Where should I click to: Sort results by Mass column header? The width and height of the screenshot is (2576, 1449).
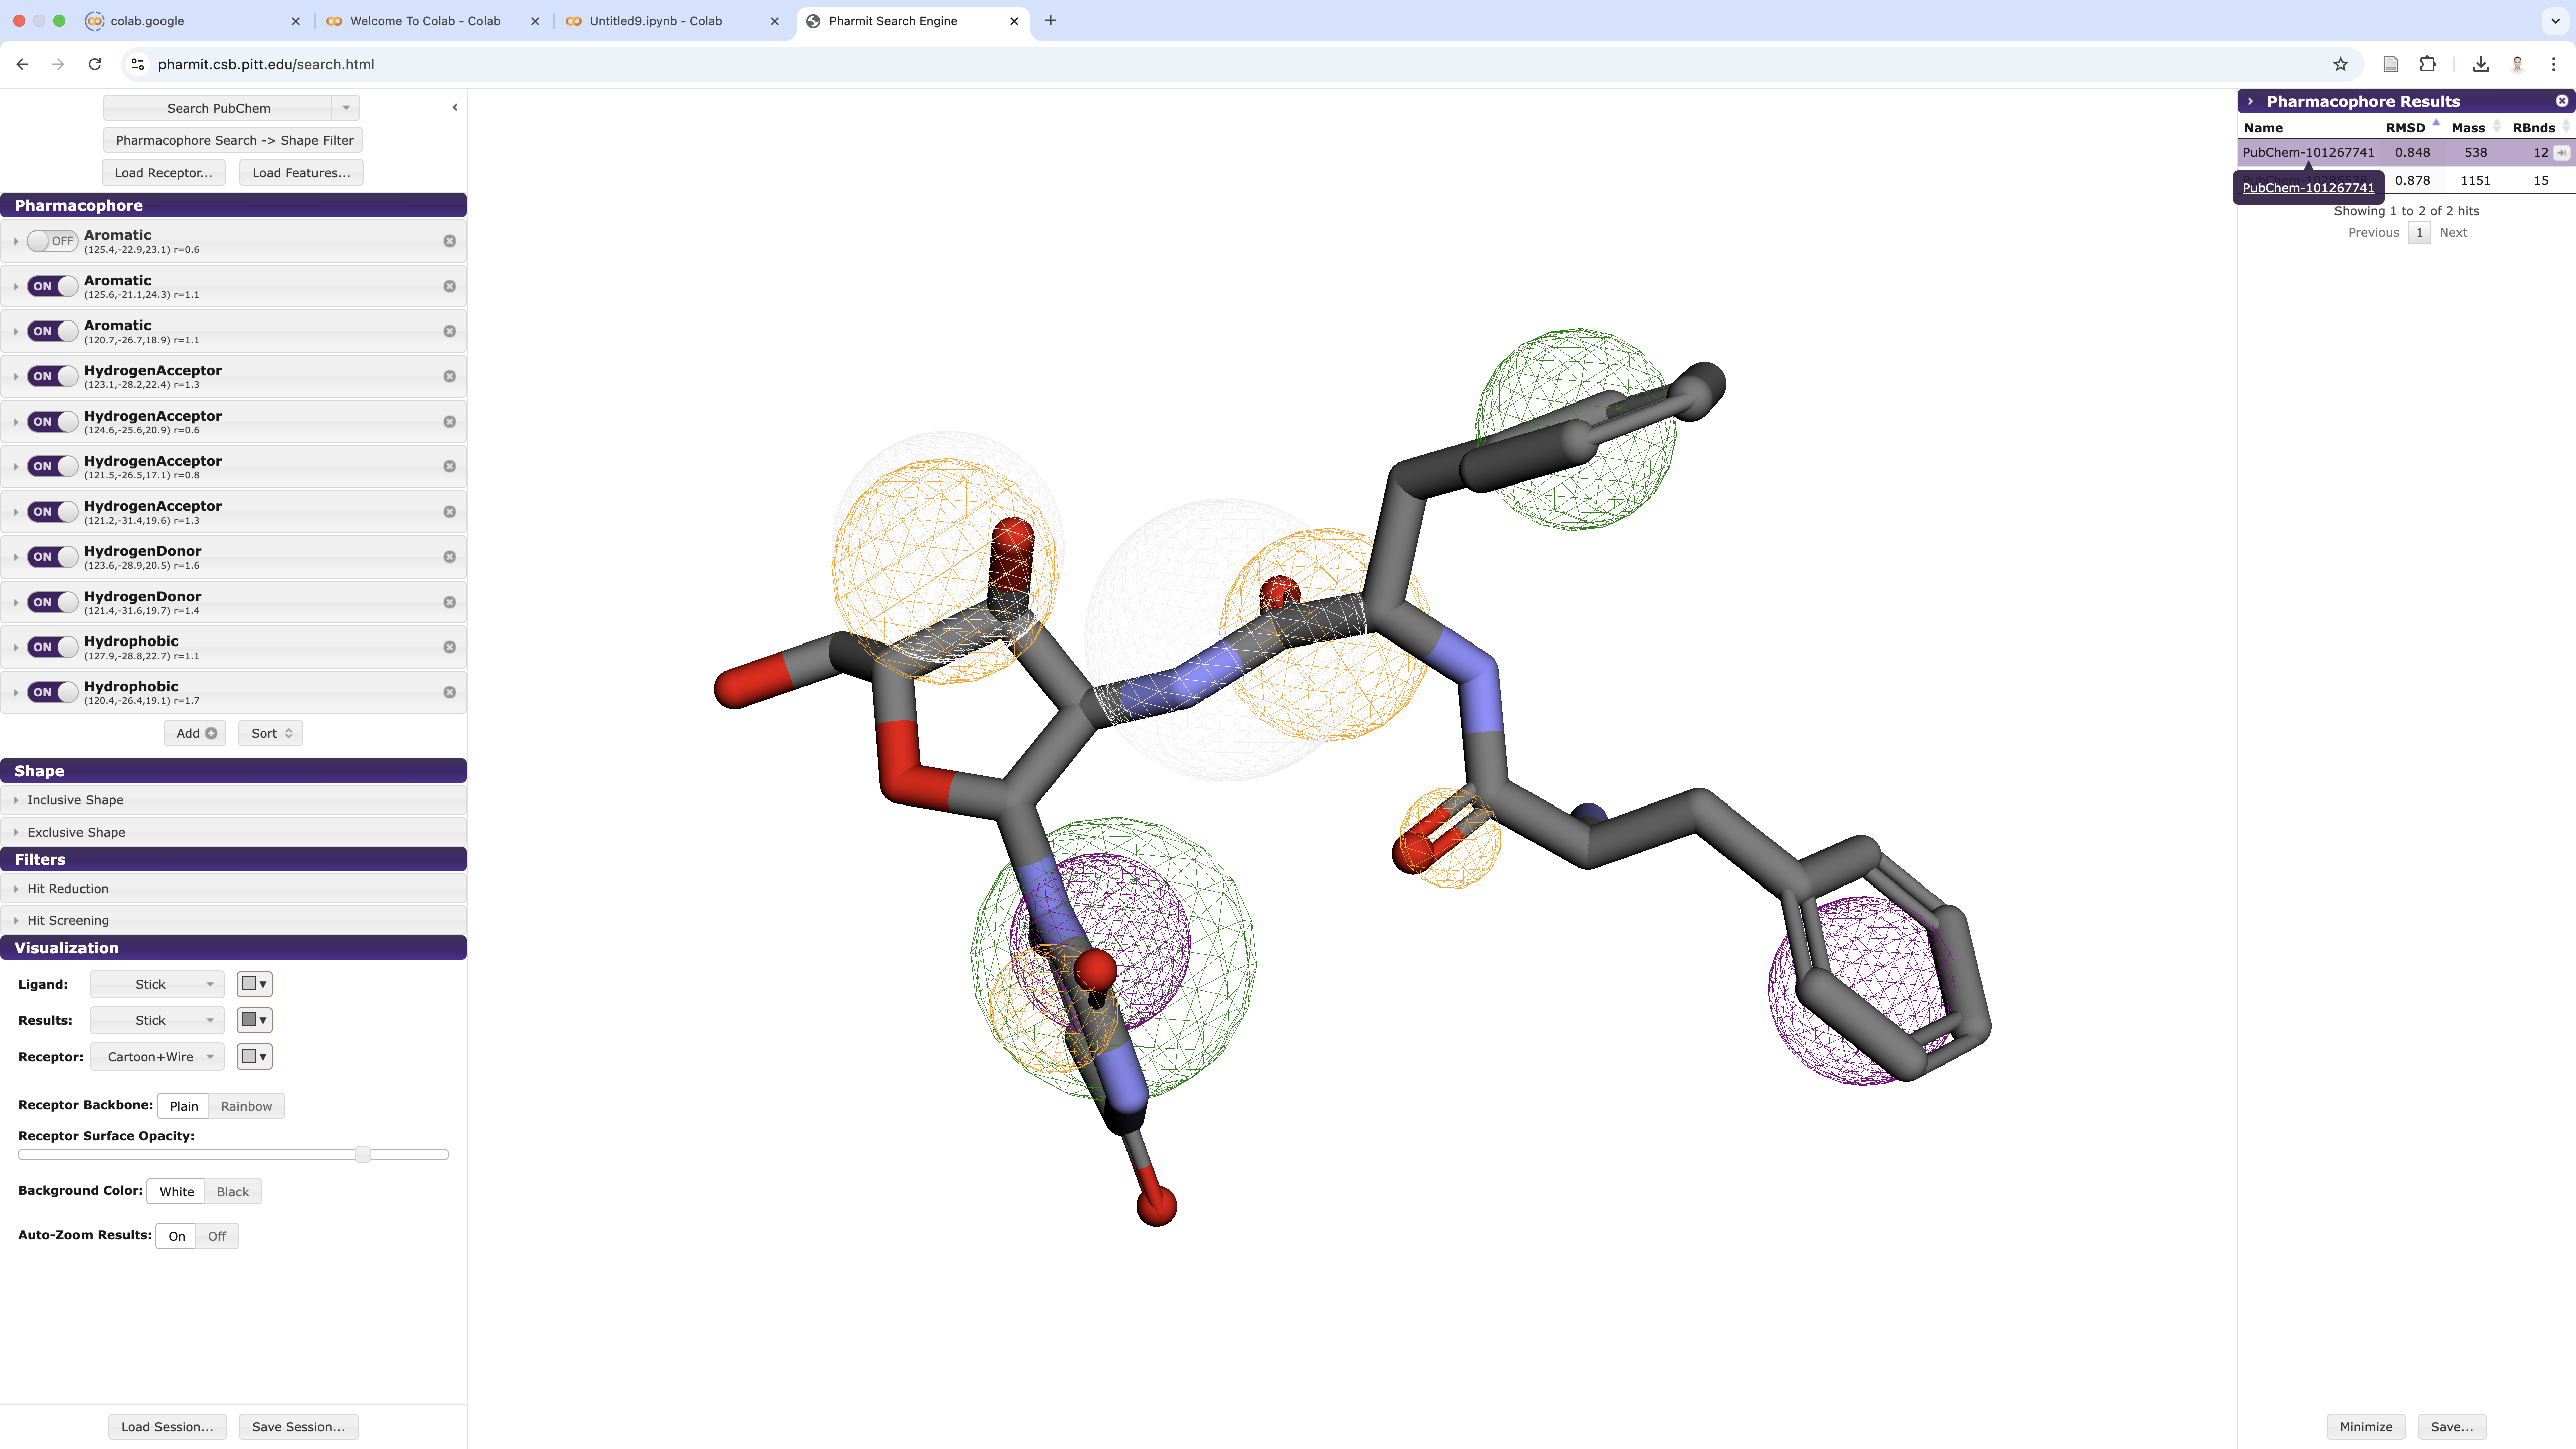[2468, 128]
